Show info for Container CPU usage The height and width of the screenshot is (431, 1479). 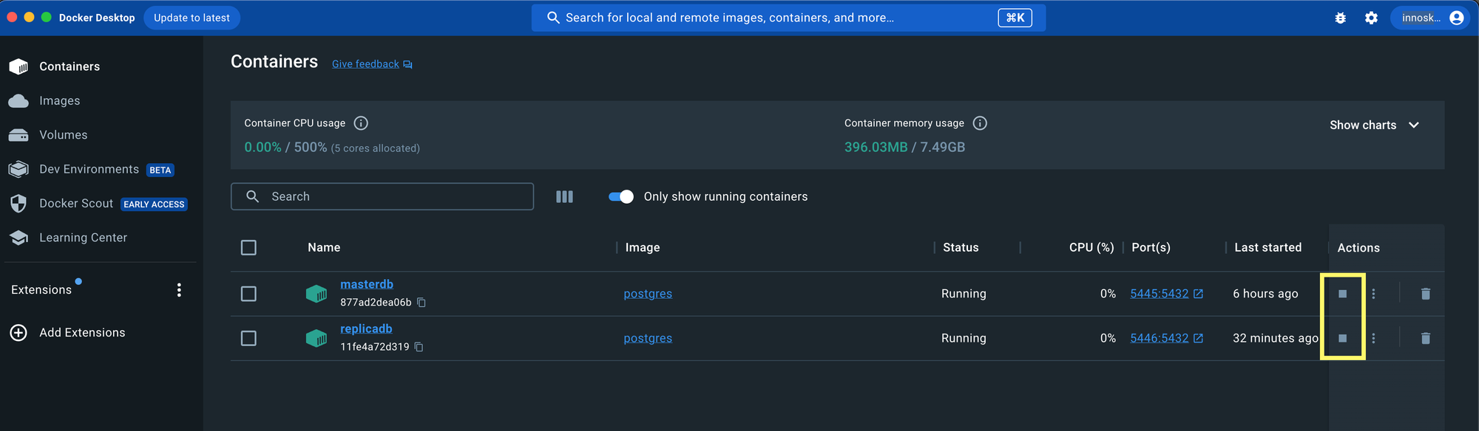tap(361, 123)
